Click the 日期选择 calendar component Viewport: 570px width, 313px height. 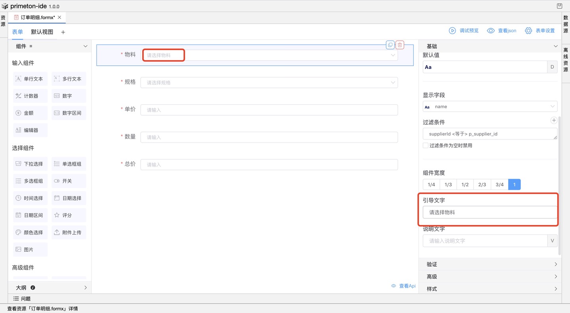point(68,198)
